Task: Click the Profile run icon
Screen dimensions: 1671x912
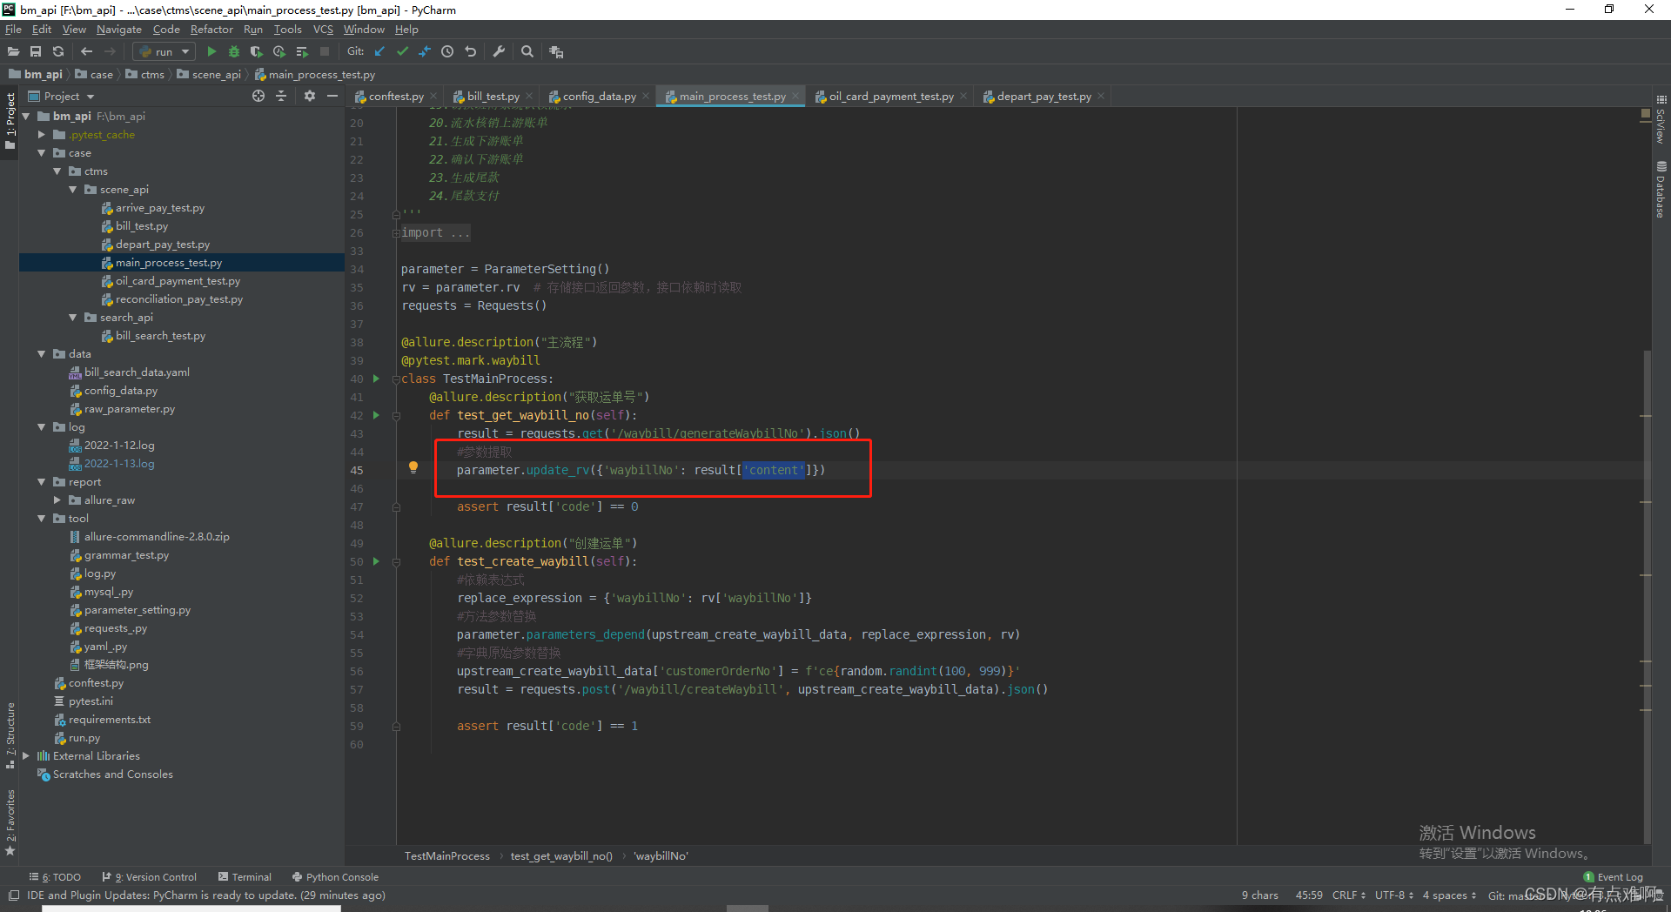Action: pos(279,51)
